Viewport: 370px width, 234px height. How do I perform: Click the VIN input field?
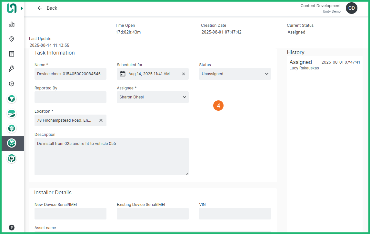coord(235,214)
